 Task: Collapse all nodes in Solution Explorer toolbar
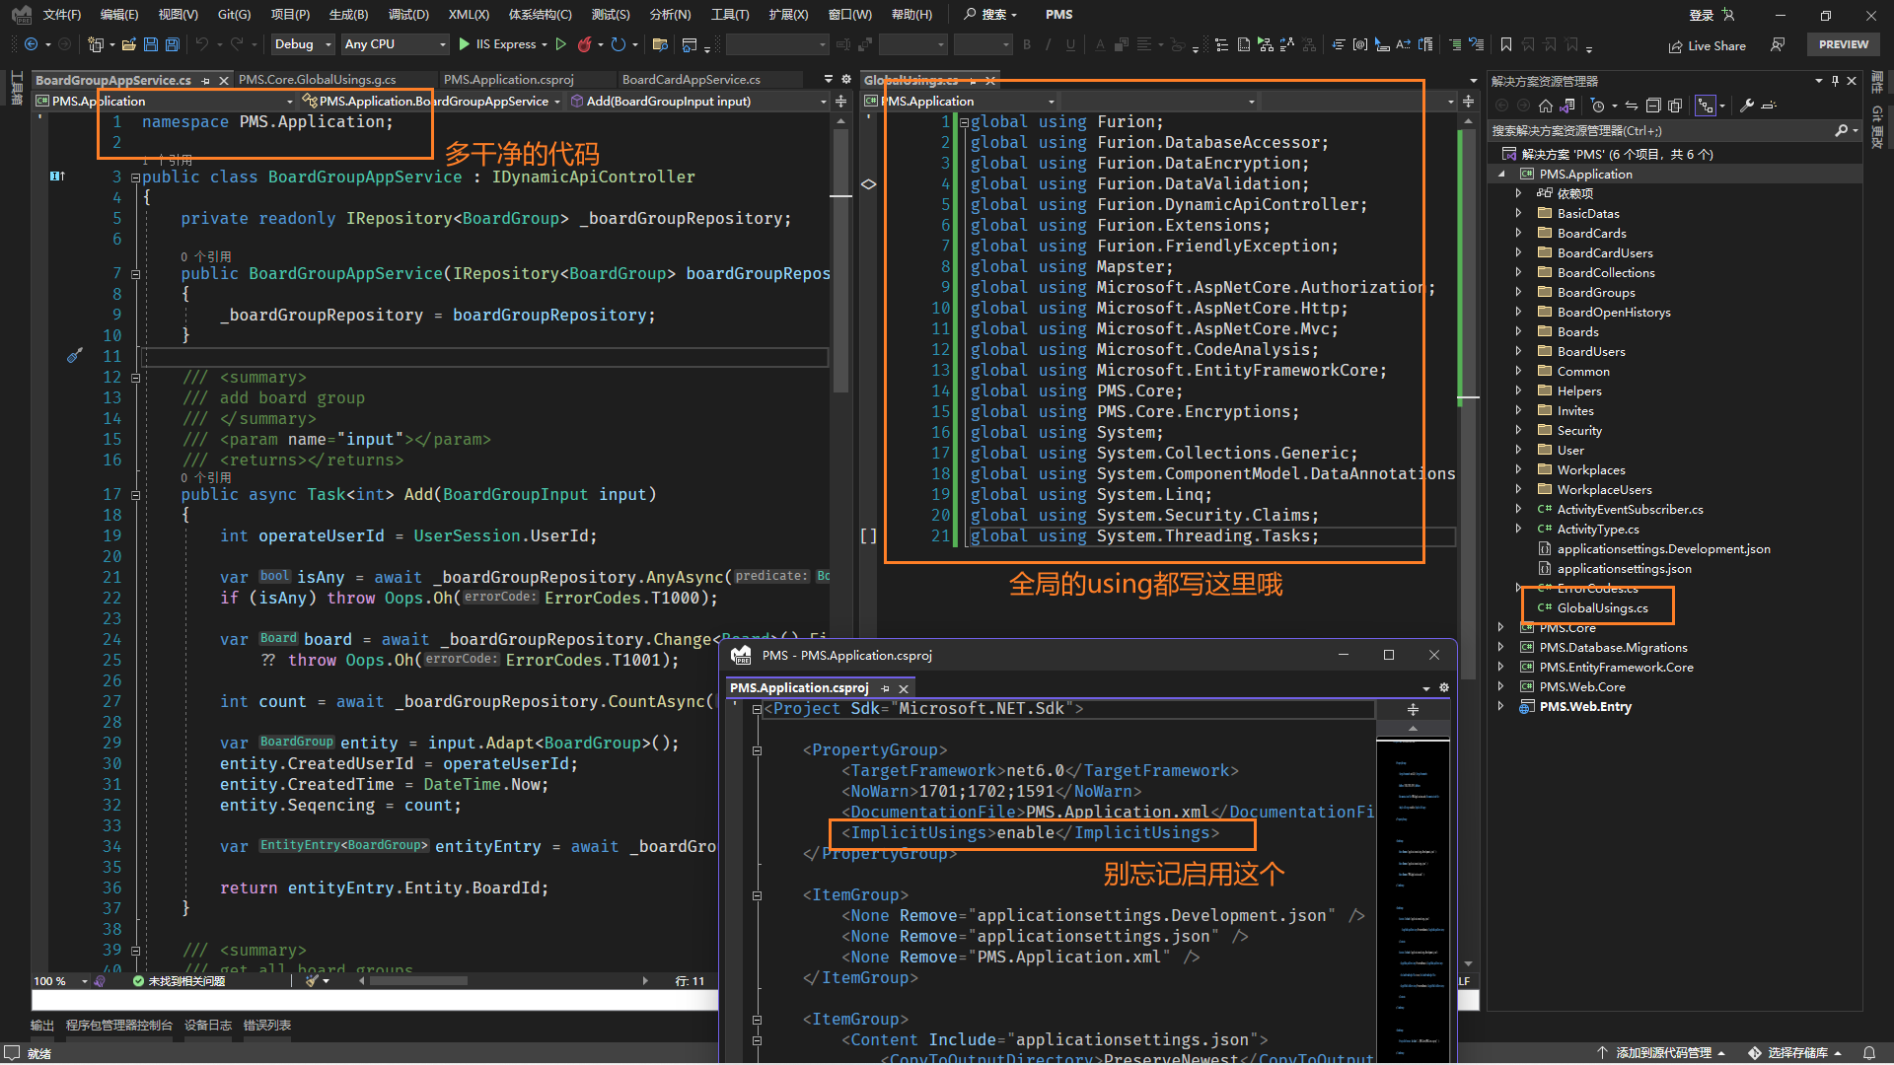[x=1653, y=106]
